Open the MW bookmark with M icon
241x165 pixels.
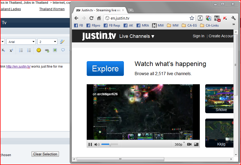point(158,25)
